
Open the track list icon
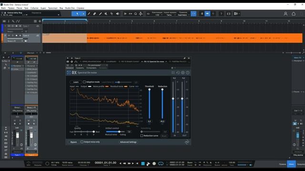tap(4, 21)
